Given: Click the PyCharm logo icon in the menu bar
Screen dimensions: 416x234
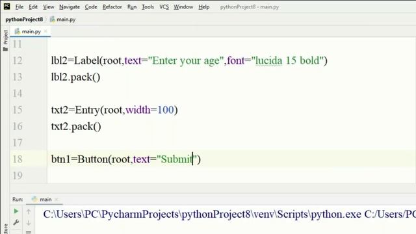Looking at the screenshot, I should click(7, 6).
